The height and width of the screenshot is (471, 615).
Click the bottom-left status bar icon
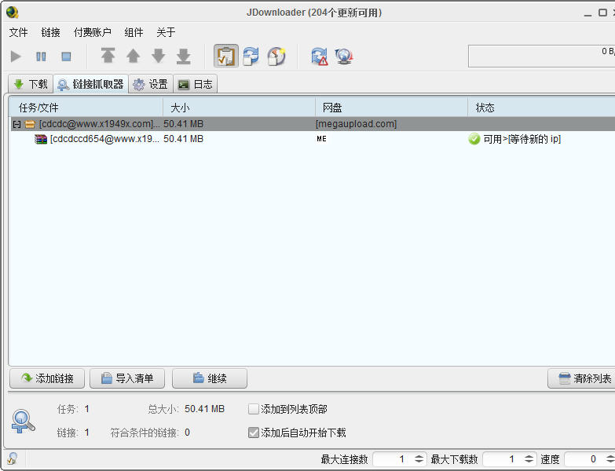[x=12, y=458]
